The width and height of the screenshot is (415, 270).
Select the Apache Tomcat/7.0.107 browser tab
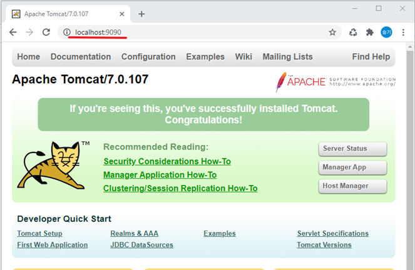(x=68, y=14)
